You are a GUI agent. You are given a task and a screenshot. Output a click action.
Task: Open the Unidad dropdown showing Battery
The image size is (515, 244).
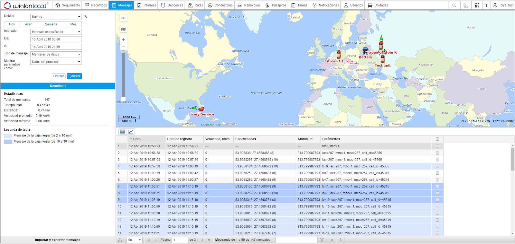click(56, 17)
